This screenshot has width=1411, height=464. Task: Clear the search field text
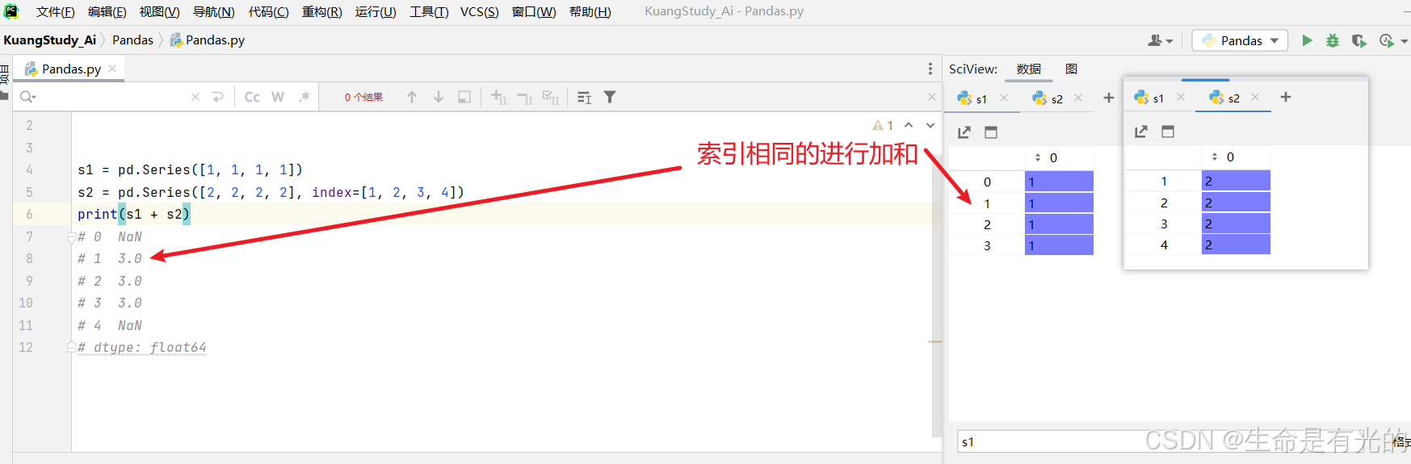195,97
